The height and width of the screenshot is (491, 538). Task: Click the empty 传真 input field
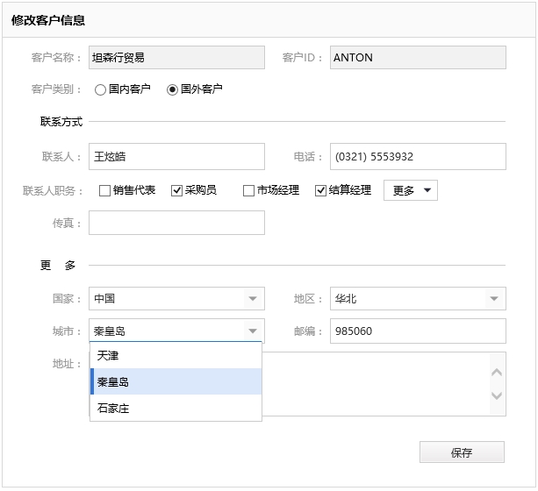click(x=176, y=223)
